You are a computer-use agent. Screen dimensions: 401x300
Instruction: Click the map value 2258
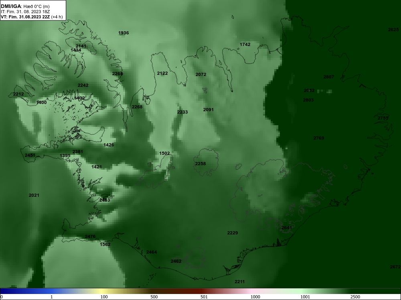[x=200, y=164]
